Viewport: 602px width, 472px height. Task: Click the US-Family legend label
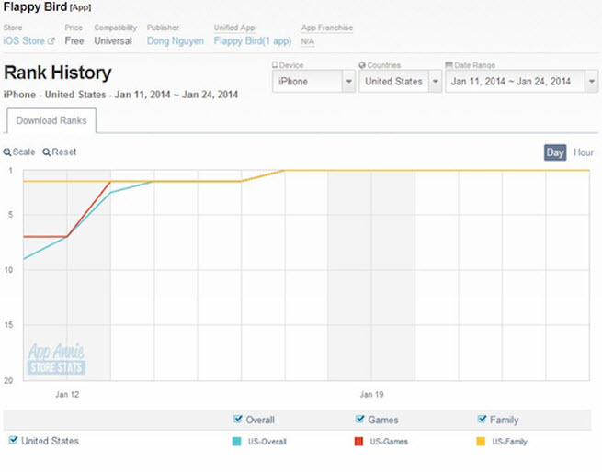pyautogui.click(x=510, y=442)
